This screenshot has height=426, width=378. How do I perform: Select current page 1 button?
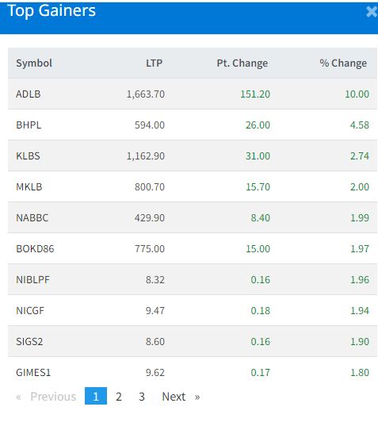(96, 396)
